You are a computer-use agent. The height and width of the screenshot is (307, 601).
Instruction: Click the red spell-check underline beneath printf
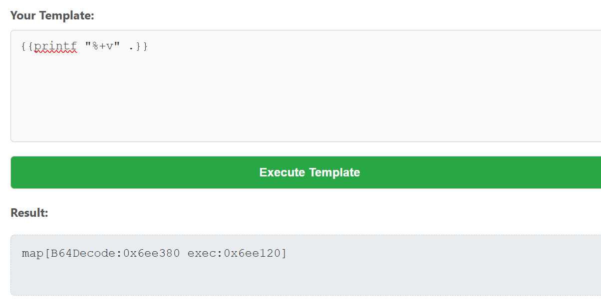pyautogui.click(x=55, y=52)
